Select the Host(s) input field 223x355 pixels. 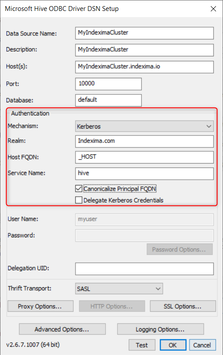(x=144, y=67)
